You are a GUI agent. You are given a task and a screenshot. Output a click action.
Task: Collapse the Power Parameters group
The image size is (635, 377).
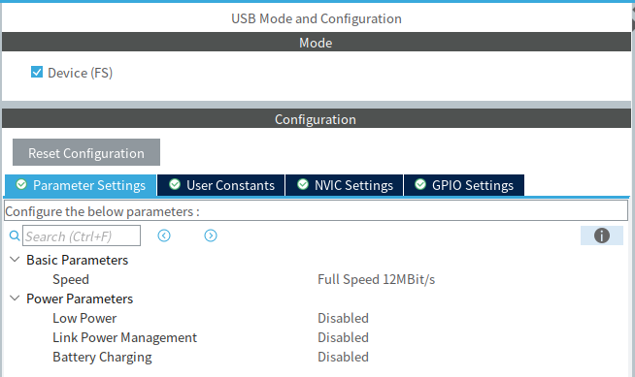tap(15, 298)
